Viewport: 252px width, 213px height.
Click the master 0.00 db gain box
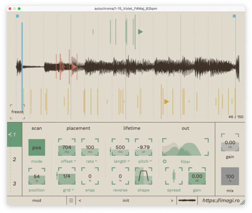tap(230, 142)
